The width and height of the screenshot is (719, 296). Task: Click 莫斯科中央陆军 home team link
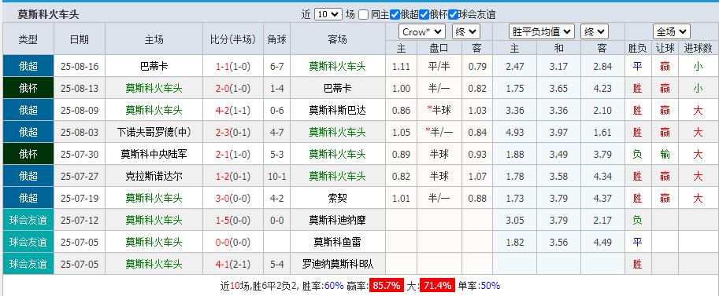pos(154,154)
